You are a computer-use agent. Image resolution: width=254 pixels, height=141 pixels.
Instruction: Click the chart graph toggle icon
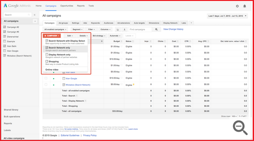[118, 30]
